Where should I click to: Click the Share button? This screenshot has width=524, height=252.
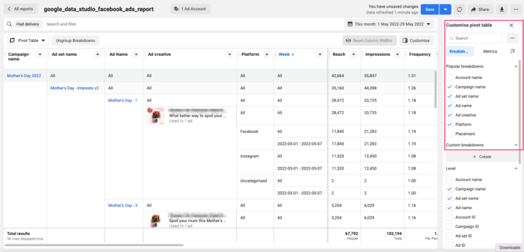click(x=480, y=10)
